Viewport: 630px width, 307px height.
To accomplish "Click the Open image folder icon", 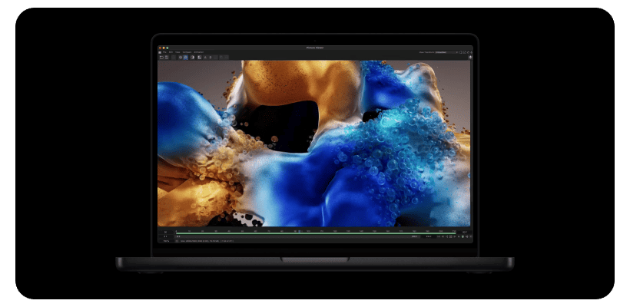I will tap(161, 57).
